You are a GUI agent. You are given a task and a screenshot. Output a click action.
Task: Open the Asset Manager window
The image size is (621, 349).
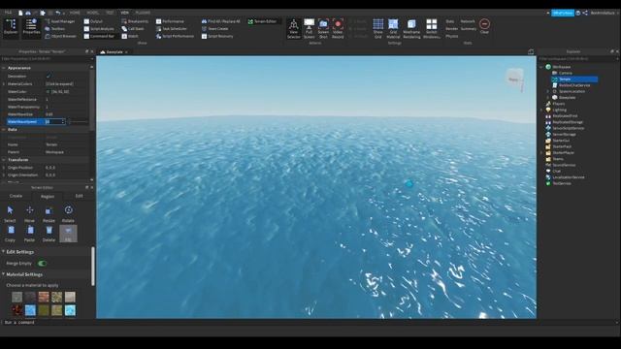coord(60,21)
